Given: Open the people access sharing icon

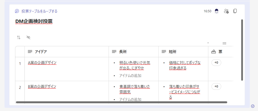Looking at the screenshot, I should click(226, 11).
